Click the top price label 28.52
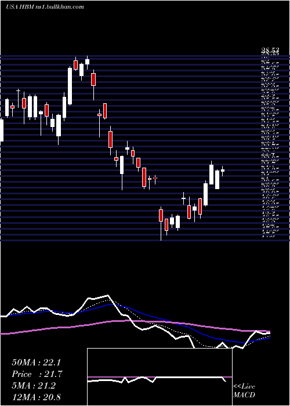290x406 pixels. click(x=270, y=51)
